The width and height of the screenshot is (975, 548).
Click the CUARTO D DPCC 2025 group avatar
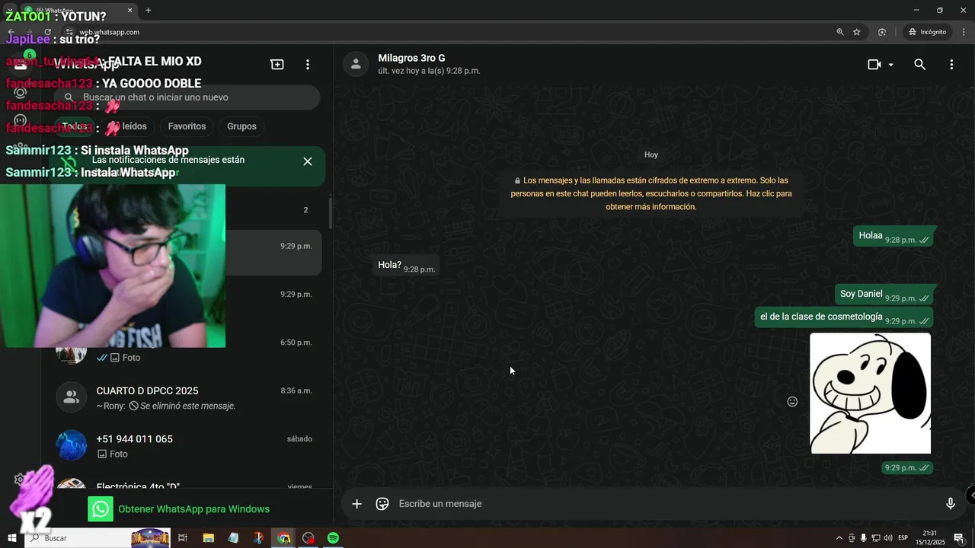coord(71,397)
